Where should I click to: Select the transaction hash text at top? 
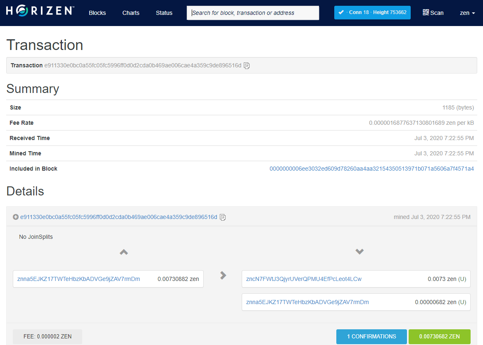coord(143,65)
